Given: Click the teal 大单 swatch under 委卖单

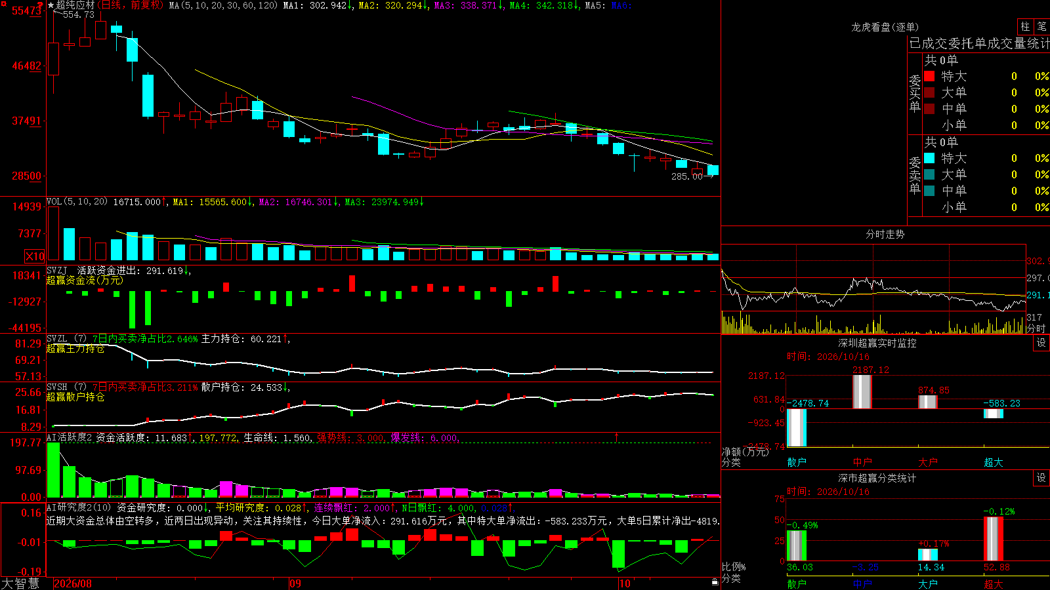Looking at the screenshot, I should tap(929, 174).
